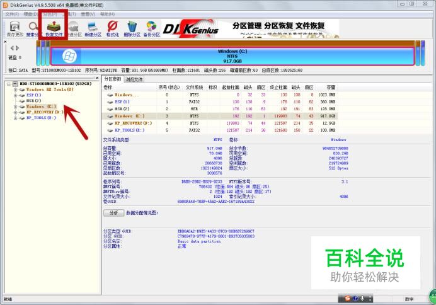Sort table by 序号(状态) column header
Screen dimensions: 436x305
pyautogui.click(x=169, y=88)
